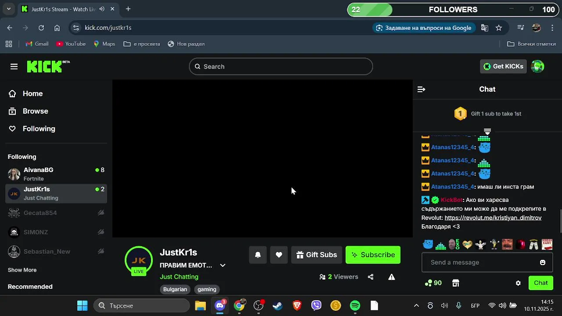Click the chat pause indicator above messages
Viewport: 562px width, 316px height.
[x=487, y=131]
